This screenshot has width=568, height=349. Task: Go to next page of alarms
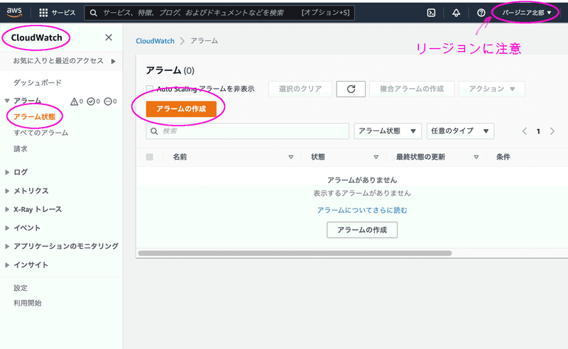[x=552, y=131]
